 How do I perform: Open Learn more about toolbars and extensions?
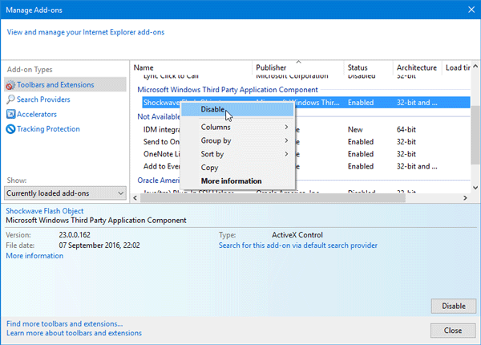pyautogui.click(x=74, y=332)
